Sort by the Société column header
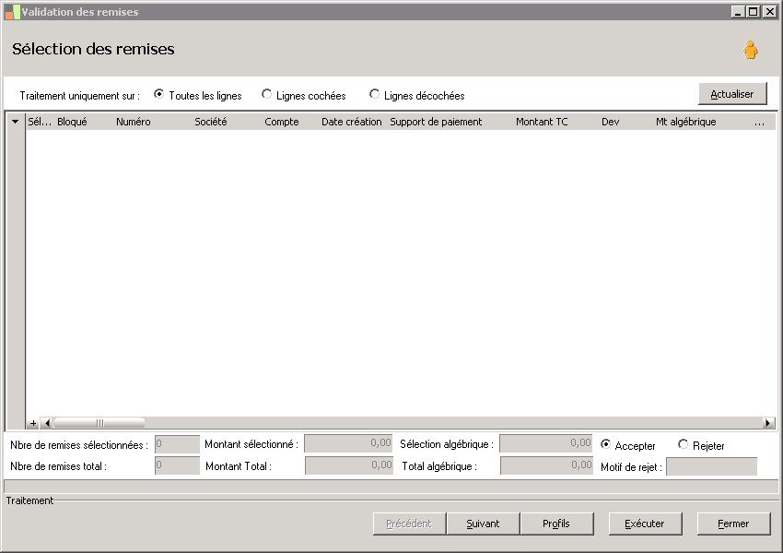The image size is (783, 553). (x=211, y=122)
